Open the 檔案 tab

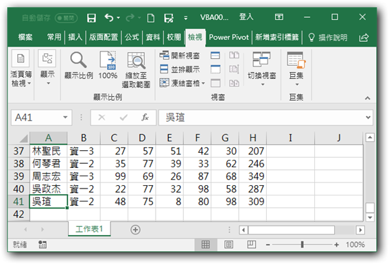[x=25, y=37]
